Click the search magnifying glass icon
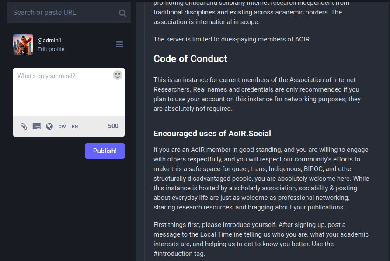The height and width of the screenshot is (261, 390). tap(122, 12)
